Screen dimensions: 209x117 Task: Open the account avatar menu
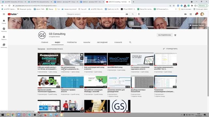(202, 14)
